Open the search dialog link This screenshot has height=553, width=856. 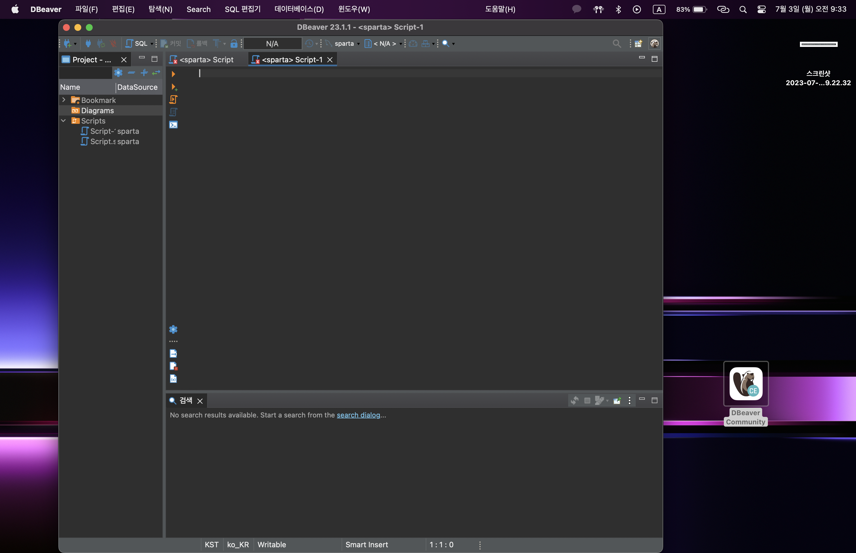click(358, 415)
